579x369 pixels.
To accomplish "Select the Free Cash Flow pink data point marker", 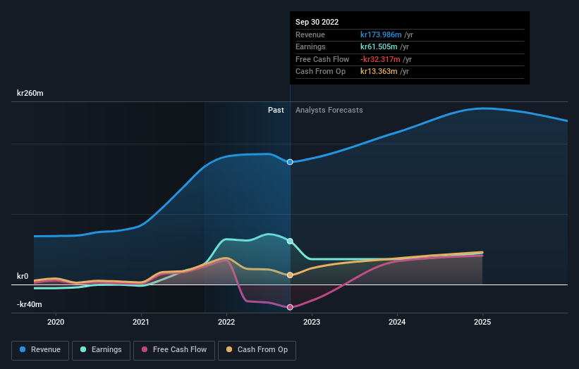I will pyautogui.click(x=291, y=307).
